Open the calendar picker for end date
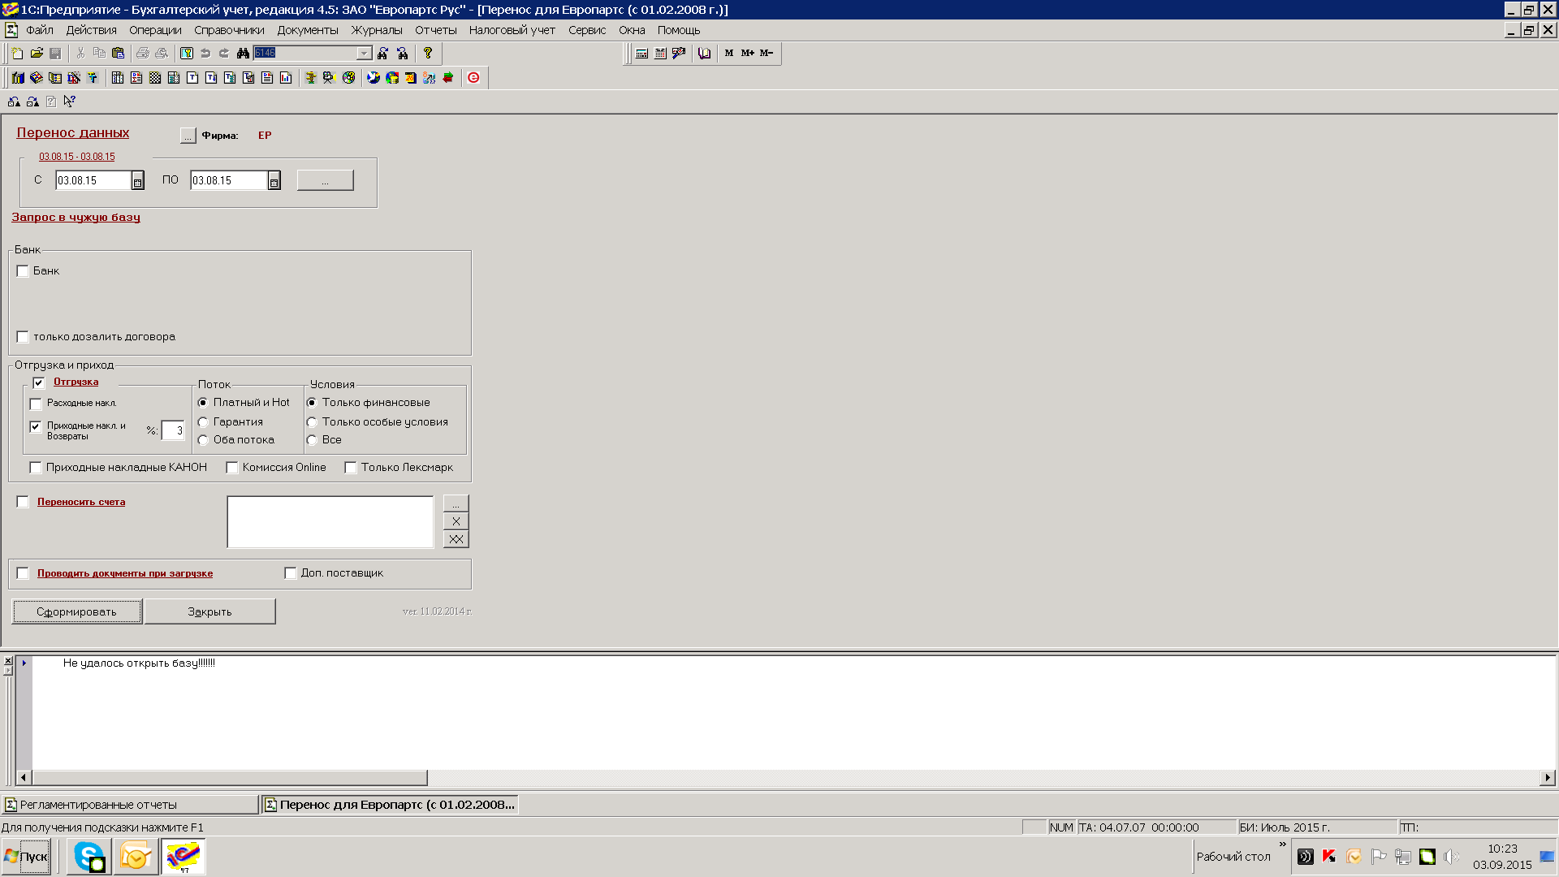This screenshot has width=1559, height=877. [274, 181]
